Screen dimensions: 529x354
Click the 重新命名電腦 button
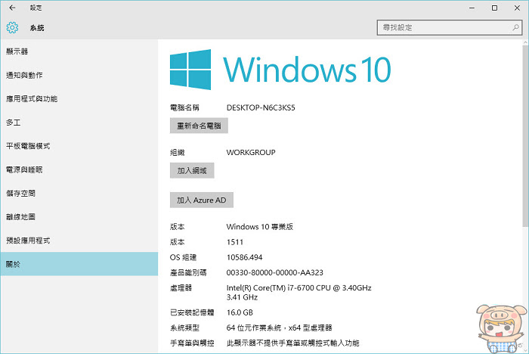[199, 126]
